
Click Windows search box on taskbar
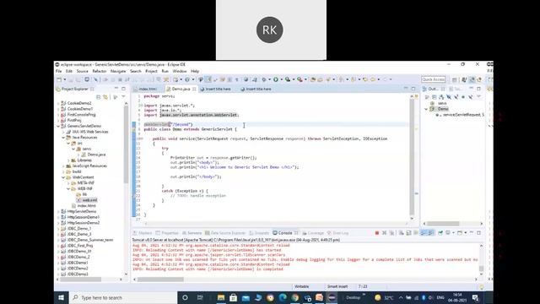[x=123, y=297]
